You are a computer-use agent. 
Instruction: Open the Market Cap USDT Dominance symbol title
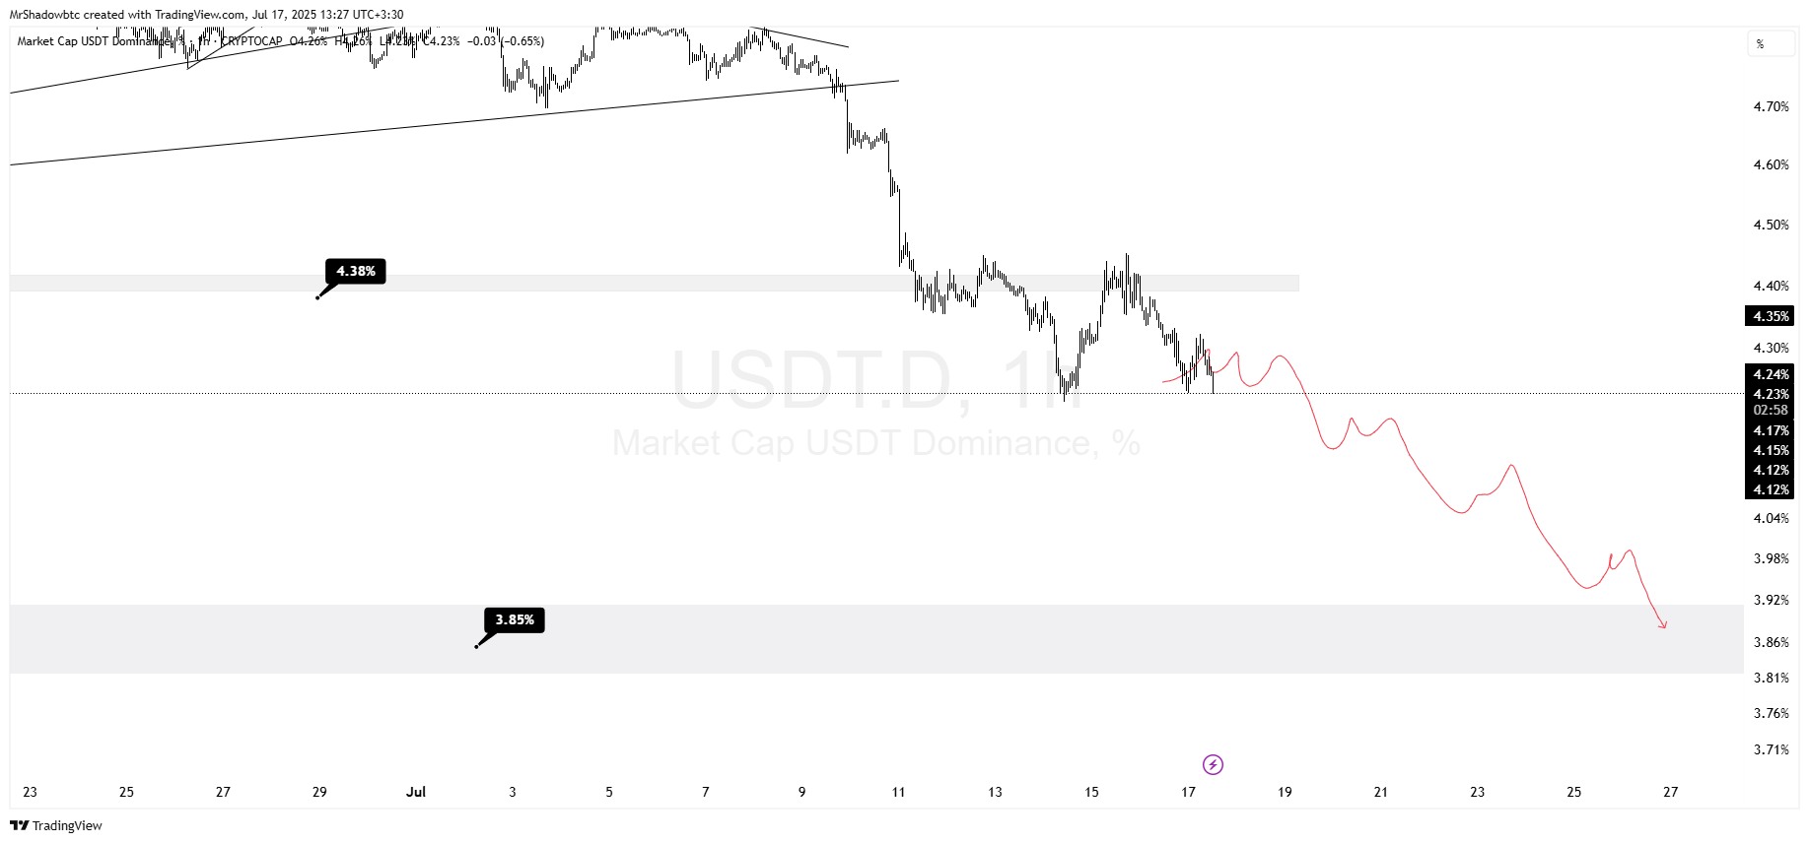coord(89,41)
